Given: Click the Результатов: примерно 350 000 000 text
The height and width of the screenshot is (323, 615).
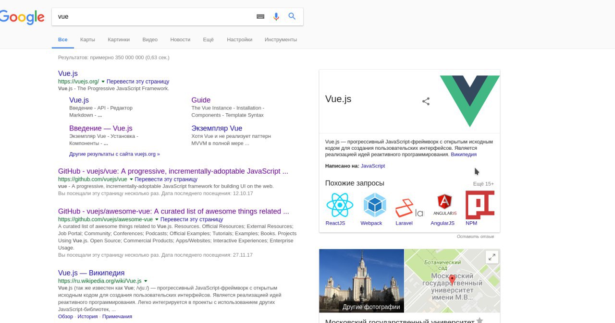Looking at the screenshot, I should click(114, 58).
